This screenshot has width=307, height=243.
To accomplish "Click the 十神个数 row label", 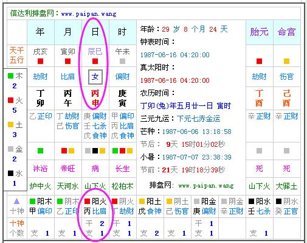I will click(x=17, y=228).
